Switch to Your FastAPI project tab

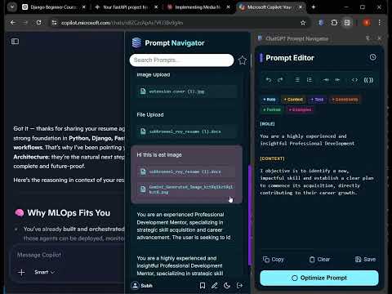(x=126, y=7)
